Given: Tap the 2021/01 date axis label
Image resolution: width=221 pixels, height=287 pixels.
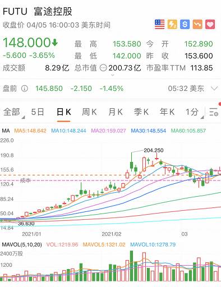Looking at the screenshot, I should click(x=31, y=234).
